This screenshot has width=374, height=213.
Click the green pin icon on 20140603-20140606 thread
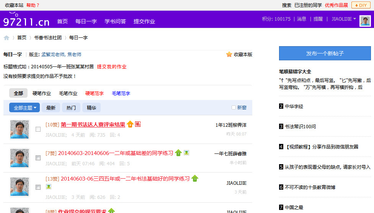coord(178,153)
